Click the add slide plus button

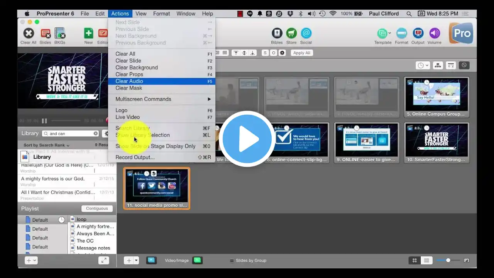click(129, 261)
